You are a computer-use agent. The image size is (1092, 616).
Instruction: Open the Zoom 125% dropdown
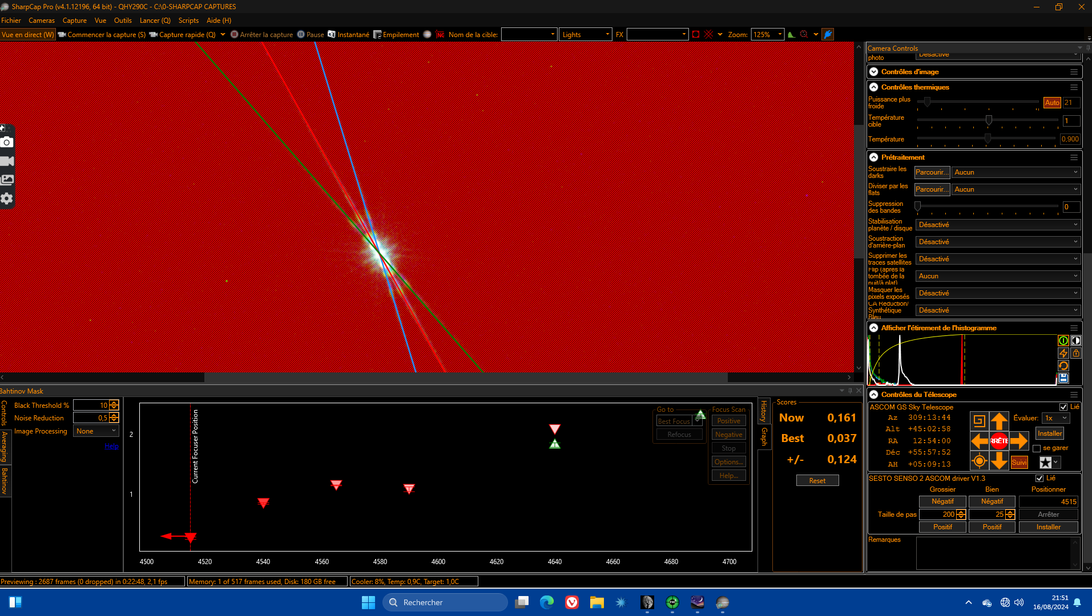tap(767, 34)
